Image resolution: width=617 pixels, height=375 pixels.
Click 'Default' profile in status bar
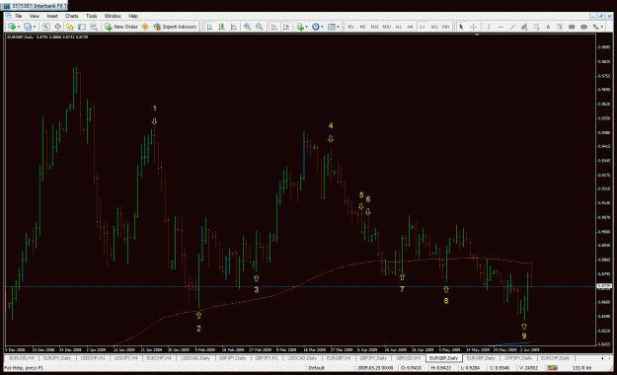[316, 368]
